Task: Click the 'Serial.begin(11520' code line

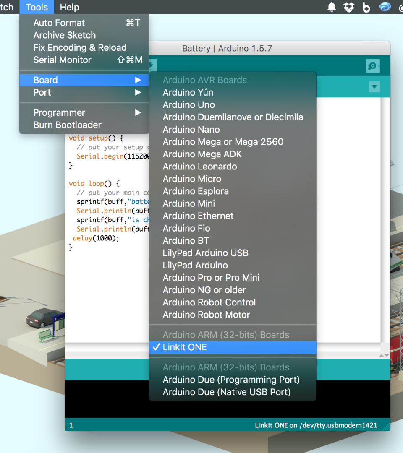Action: pos(113,156)
